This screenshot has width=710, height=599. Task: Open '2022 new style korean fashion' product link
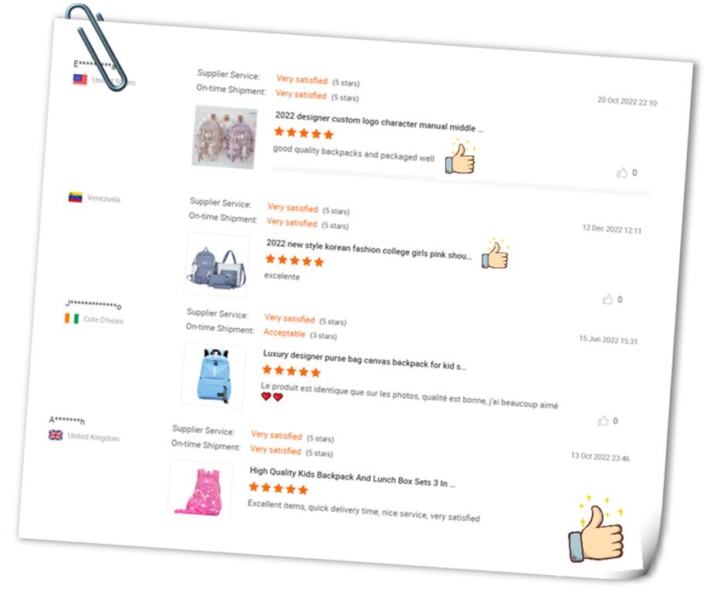369,249
